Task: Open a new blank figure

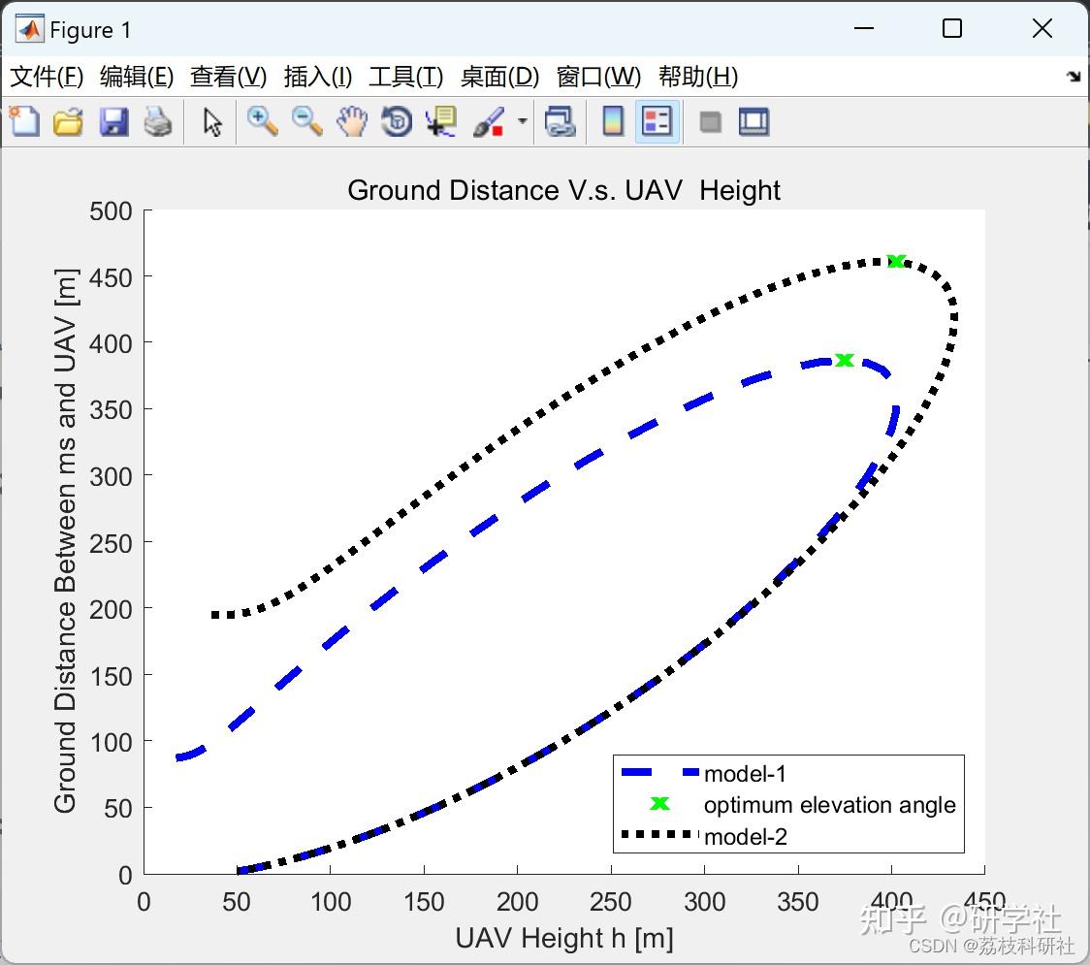Action: click(x=23, y=122)
